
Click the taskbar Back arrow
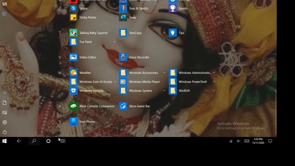tap(19, 141)
